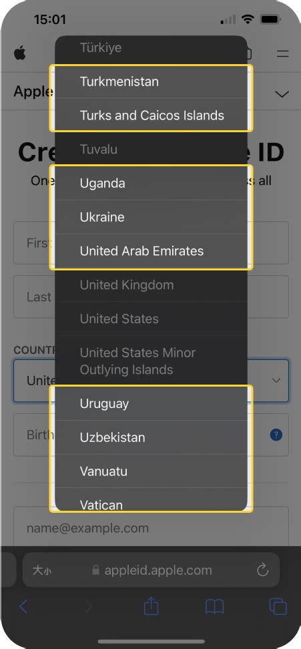The image size is (301, 649).
Task: Open the hamburger menu icon
Action: (283, 53)
